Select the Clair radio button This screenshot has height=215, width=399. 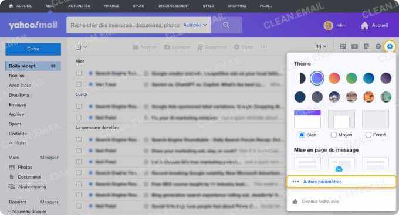[x=302, y=135]
